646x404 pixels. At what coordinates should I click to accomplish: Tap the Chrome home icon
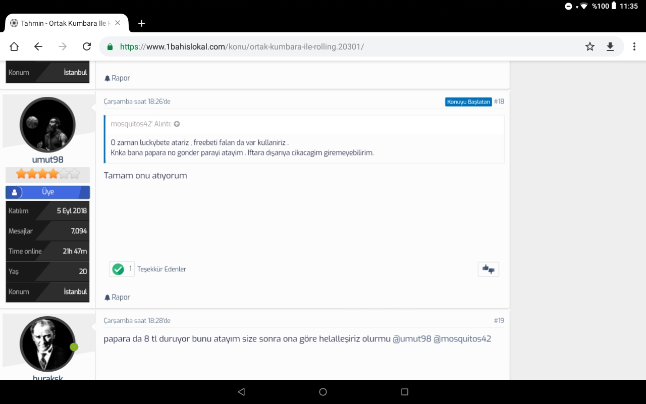click(14, 46)
